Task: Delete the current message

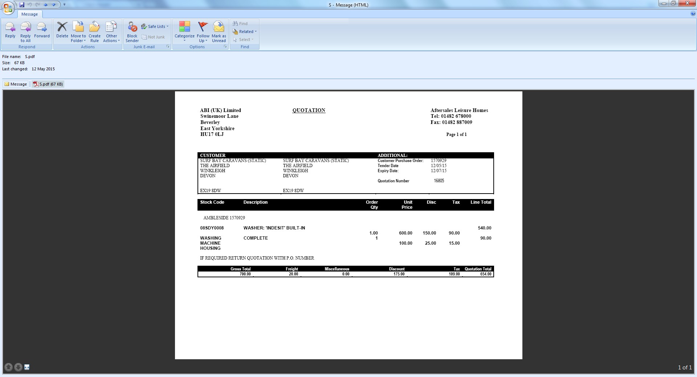Action: pyautogui.click(x=62, y=30)
